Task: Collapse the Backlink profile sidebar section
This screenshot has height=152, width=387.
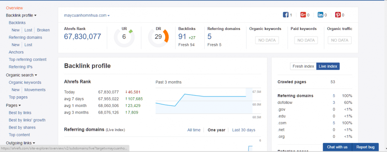Action: point(21,15)
